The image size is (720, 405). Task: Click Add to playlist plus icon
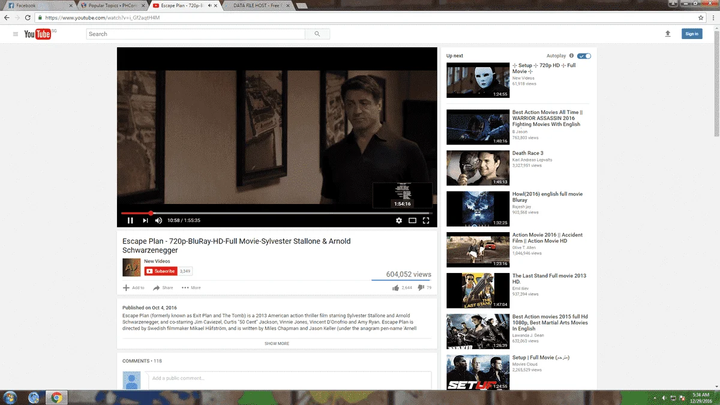(126, 287)
